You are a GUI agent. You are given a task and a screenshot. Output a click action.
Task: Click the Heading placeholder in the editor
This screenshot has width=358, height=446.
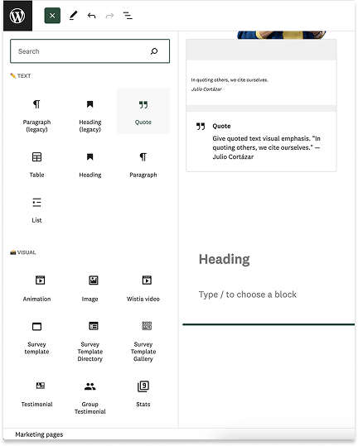tap(224, 259)
